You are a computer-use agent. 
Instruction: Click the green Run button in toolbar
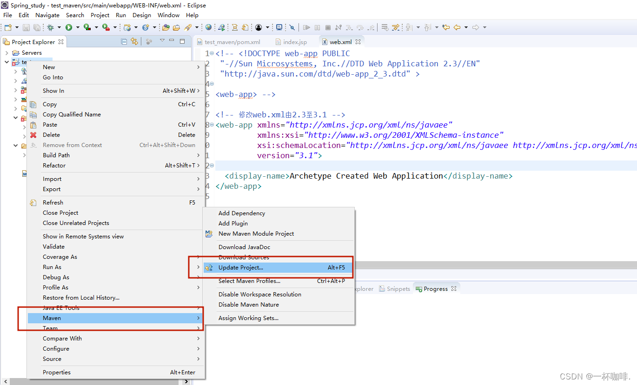[x=69, y=27]
